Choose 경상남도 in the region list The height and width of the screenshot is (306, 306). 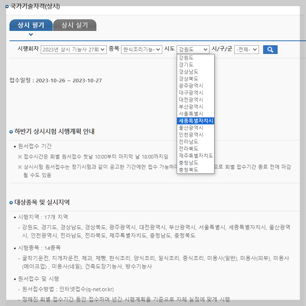click(196, 72)
